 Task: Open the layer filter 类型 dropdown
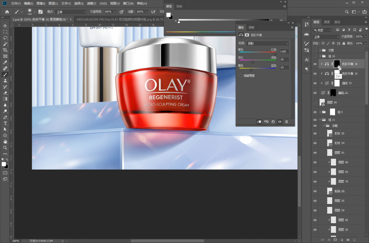pos(322,30)
